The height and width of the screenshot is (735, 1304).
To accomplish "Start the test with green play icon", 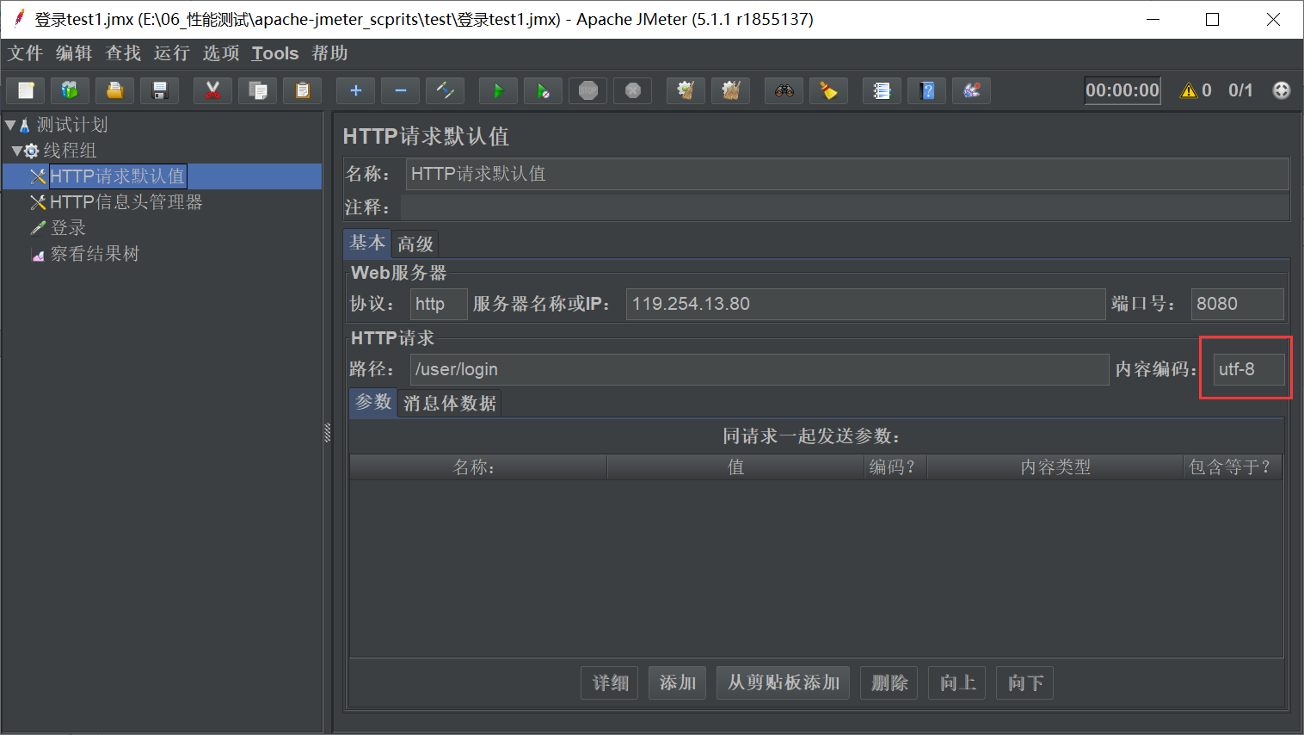I will (x=498, y=90).
